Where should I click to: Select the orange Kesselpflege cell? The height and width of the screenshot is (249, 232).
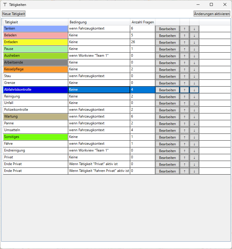coord(35,69)
